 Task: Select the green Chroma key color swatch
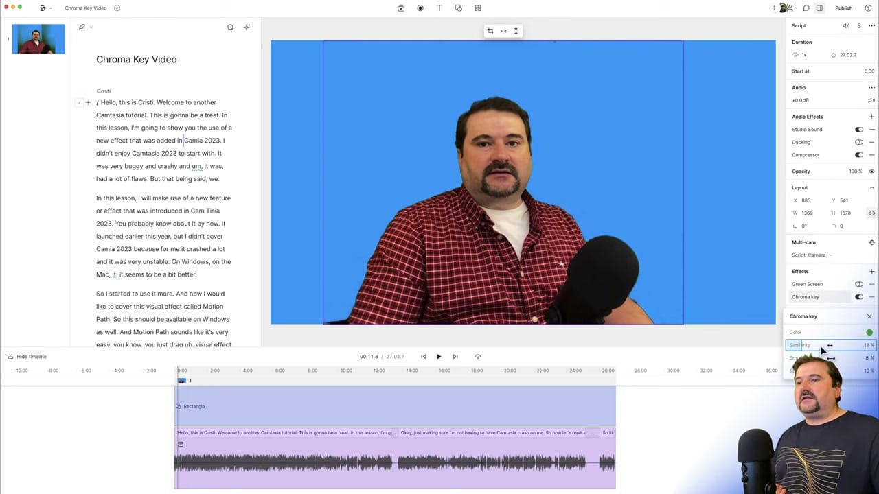[869, 332]
